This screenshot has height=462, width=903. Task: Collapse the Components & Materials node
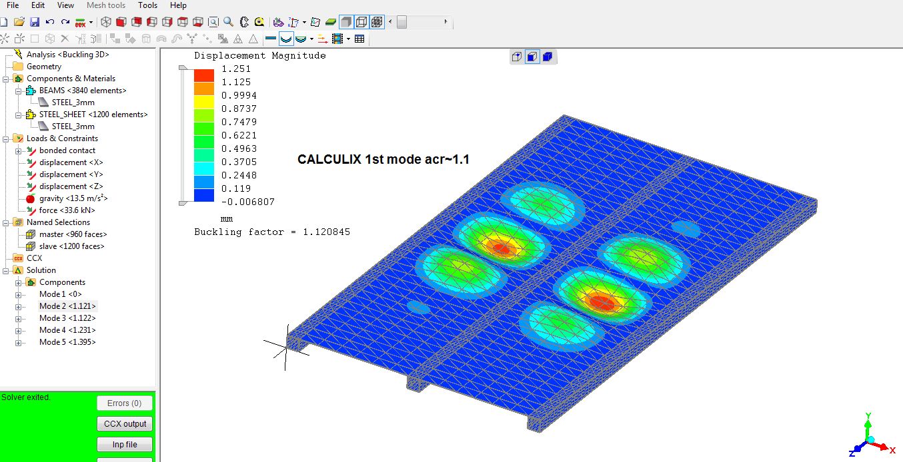(x=6, y=79)
